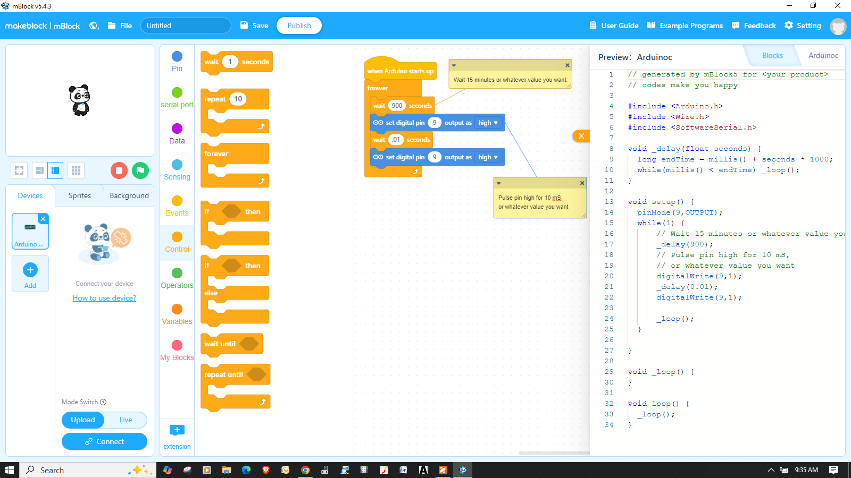Screen dimensions: 851x478
Task: Open the extension add button
Action: [177, 430]
